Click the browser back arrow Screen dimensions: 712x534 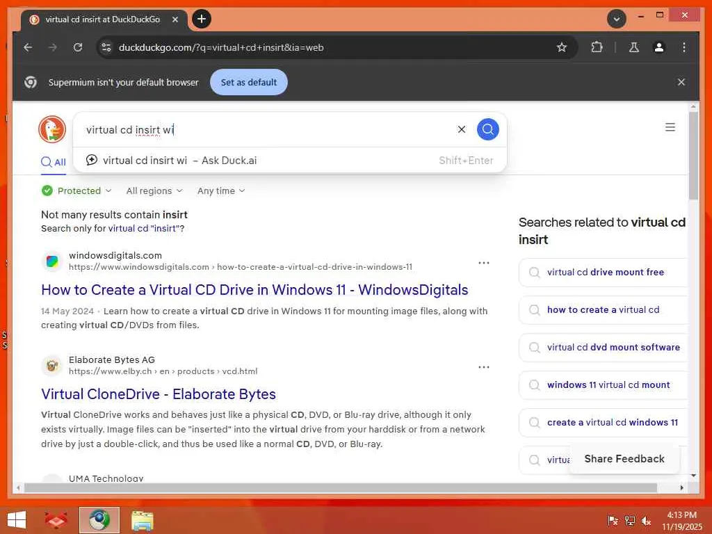coord(28,47)
